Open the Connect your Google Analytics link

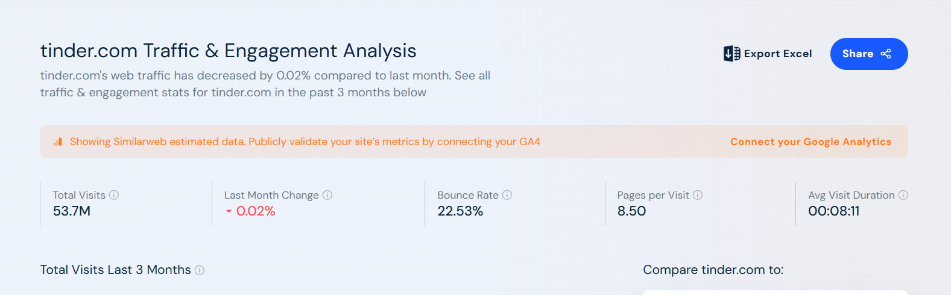[x=810, y=141]
